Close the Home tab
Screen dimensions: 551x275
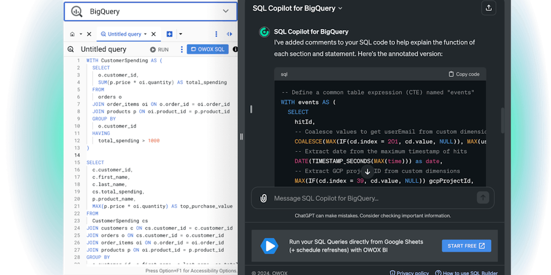pyautogui.click(x=89, y=34)
